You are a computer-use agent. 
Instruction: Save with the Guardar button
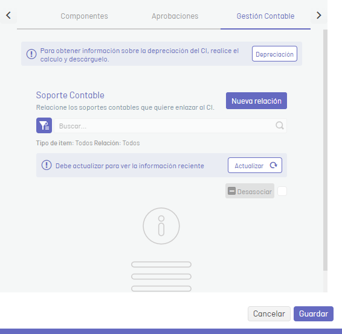[314, 314]
